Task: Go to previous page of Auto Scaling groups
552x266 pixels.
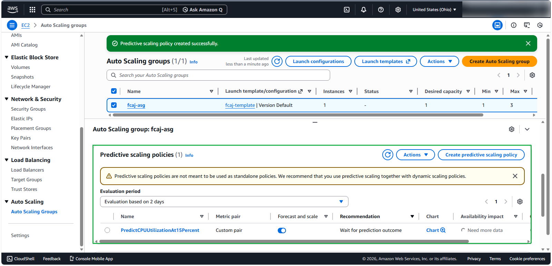Action: [499, 75]
